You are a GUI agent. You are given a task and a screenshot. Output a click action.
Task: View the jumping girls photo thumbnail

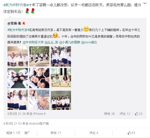click(39, 56)
